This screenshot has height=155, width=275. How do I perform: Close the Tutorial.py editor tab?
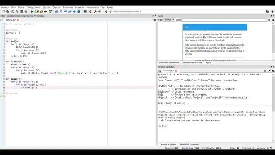pyautogui.click(x=18, y=20)
